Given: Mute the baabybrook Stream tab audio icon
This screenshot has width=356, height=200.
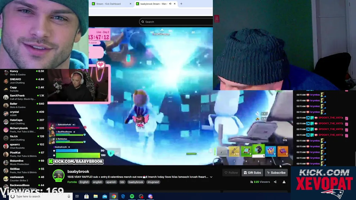Looking at the screenshot, I should 170,4.
